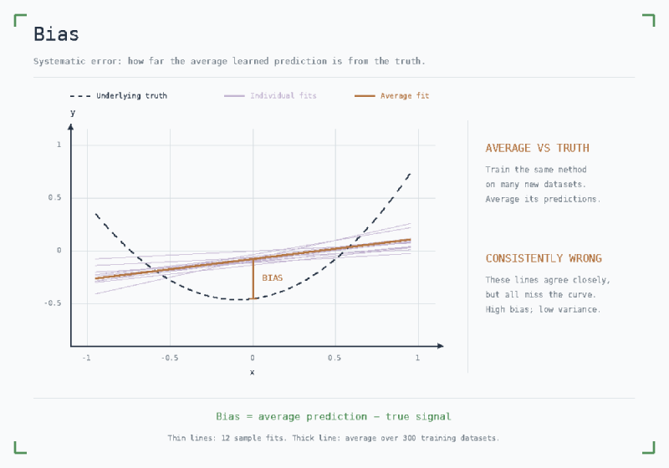
Task: Click the CONSISTENTLY WRONG heading
Action: [544, 258]
